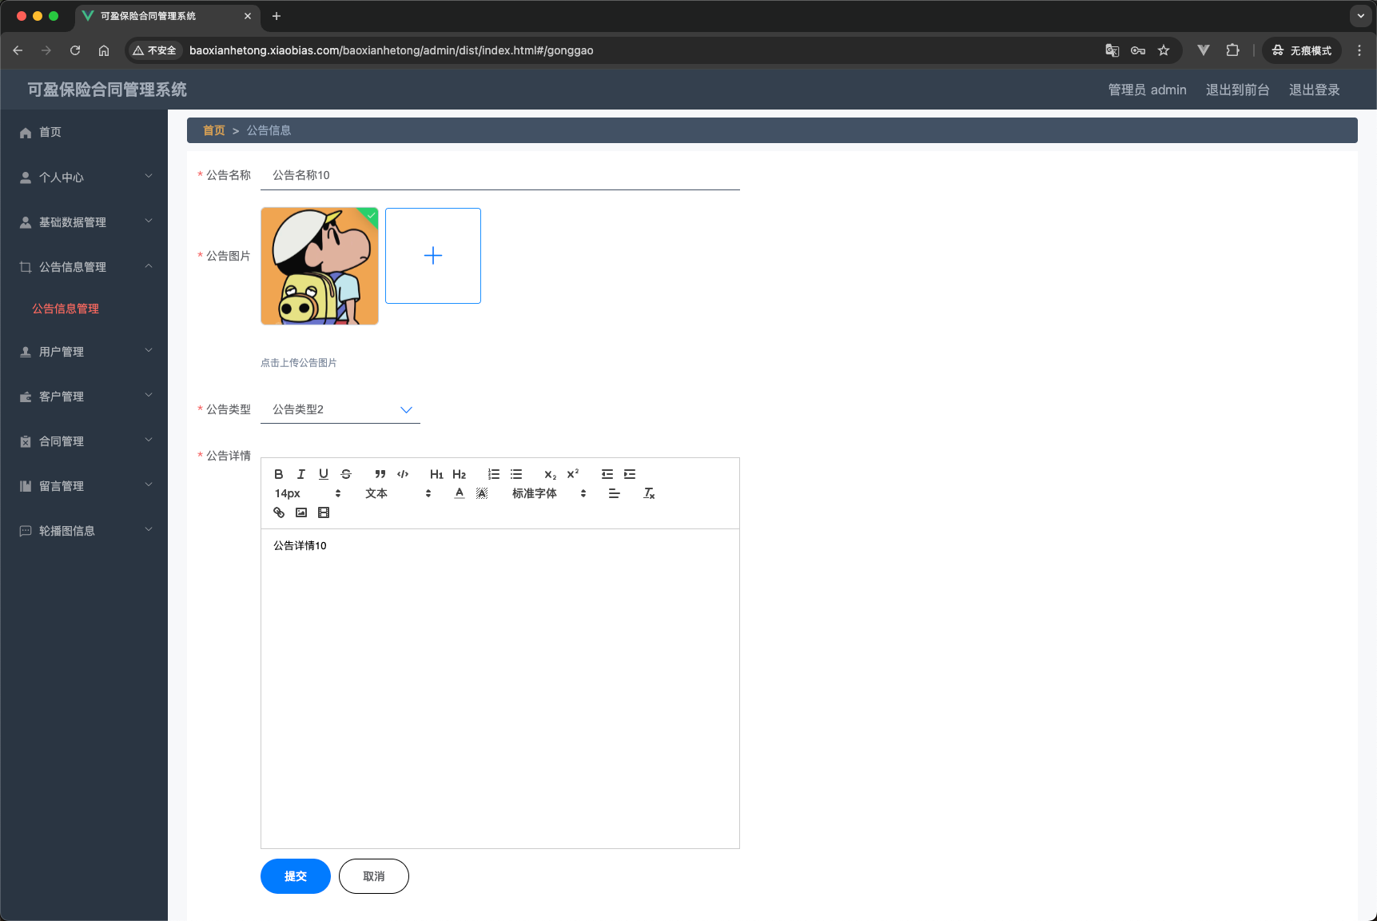1377x921 pixels.
Task: Click 退出登录 in the header
Action: tap(1314, 90)
